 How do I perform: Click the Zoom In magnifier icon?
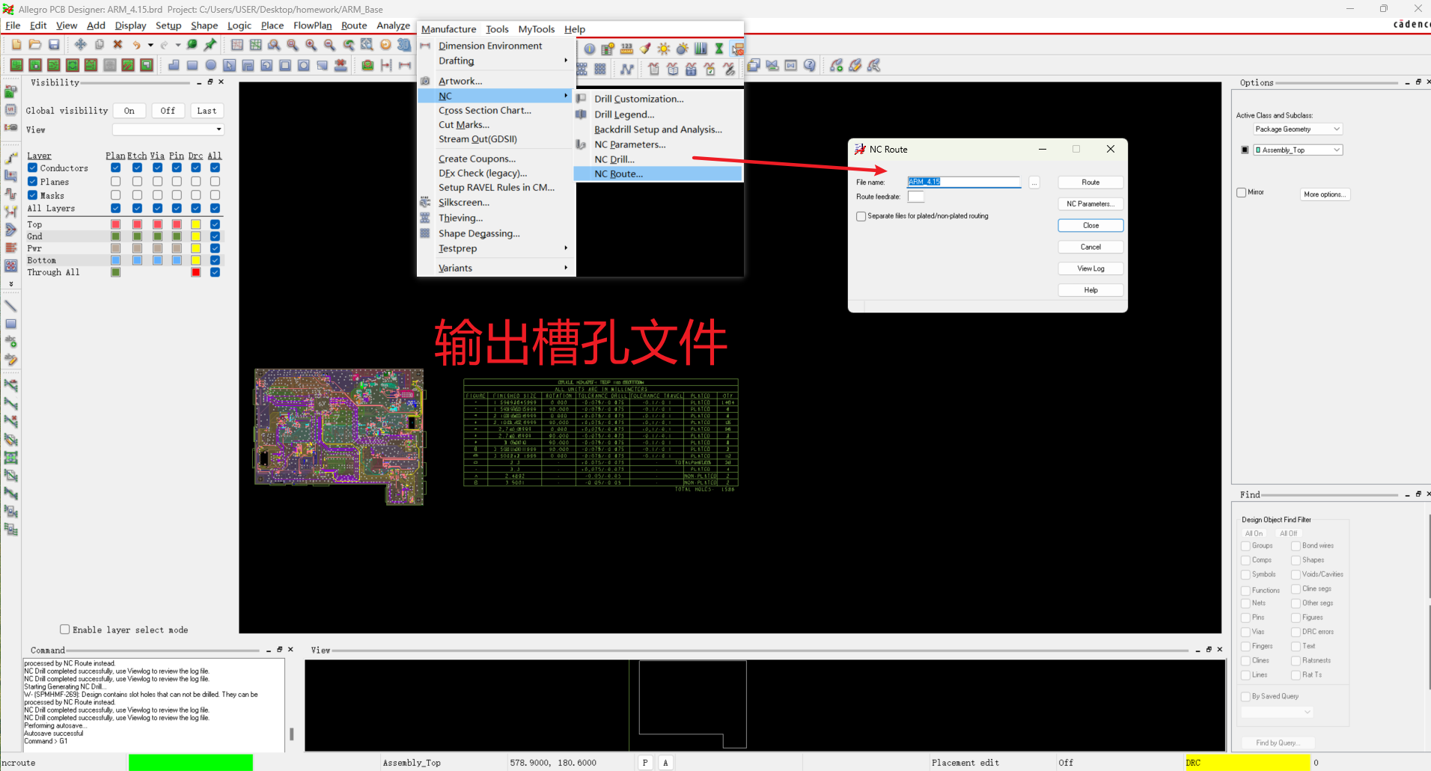point(311,45)
